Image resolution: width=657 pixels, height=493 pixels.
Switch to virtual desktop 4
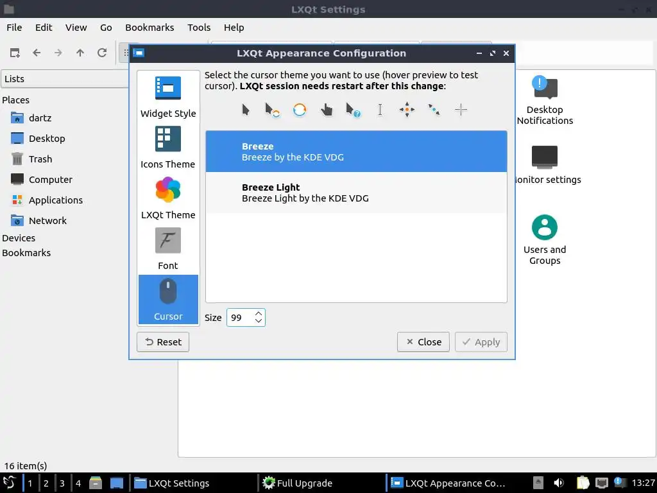point(78,483)
